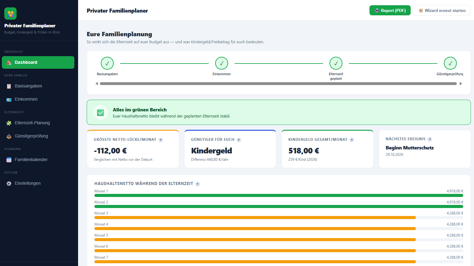Click Wizard erneut starten button
This screenshot has width=474, height=266.
(x=442, y=10)
